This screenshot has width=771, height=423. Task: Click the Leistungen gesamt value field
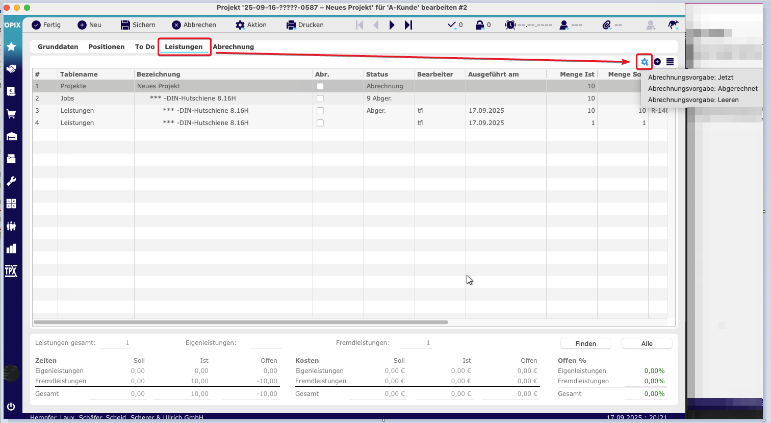pos(115,343)
